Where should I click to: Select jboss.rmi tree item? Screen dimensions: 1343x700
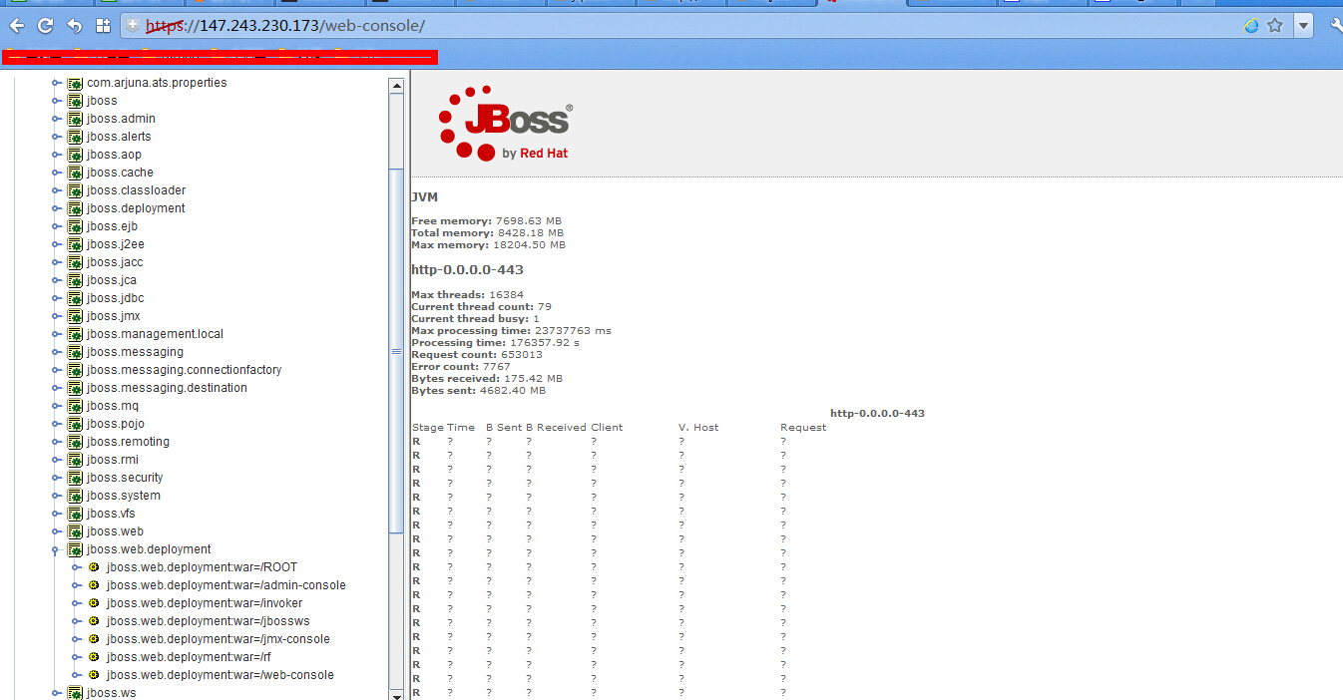pyautogui.click(x=113, y=460)
